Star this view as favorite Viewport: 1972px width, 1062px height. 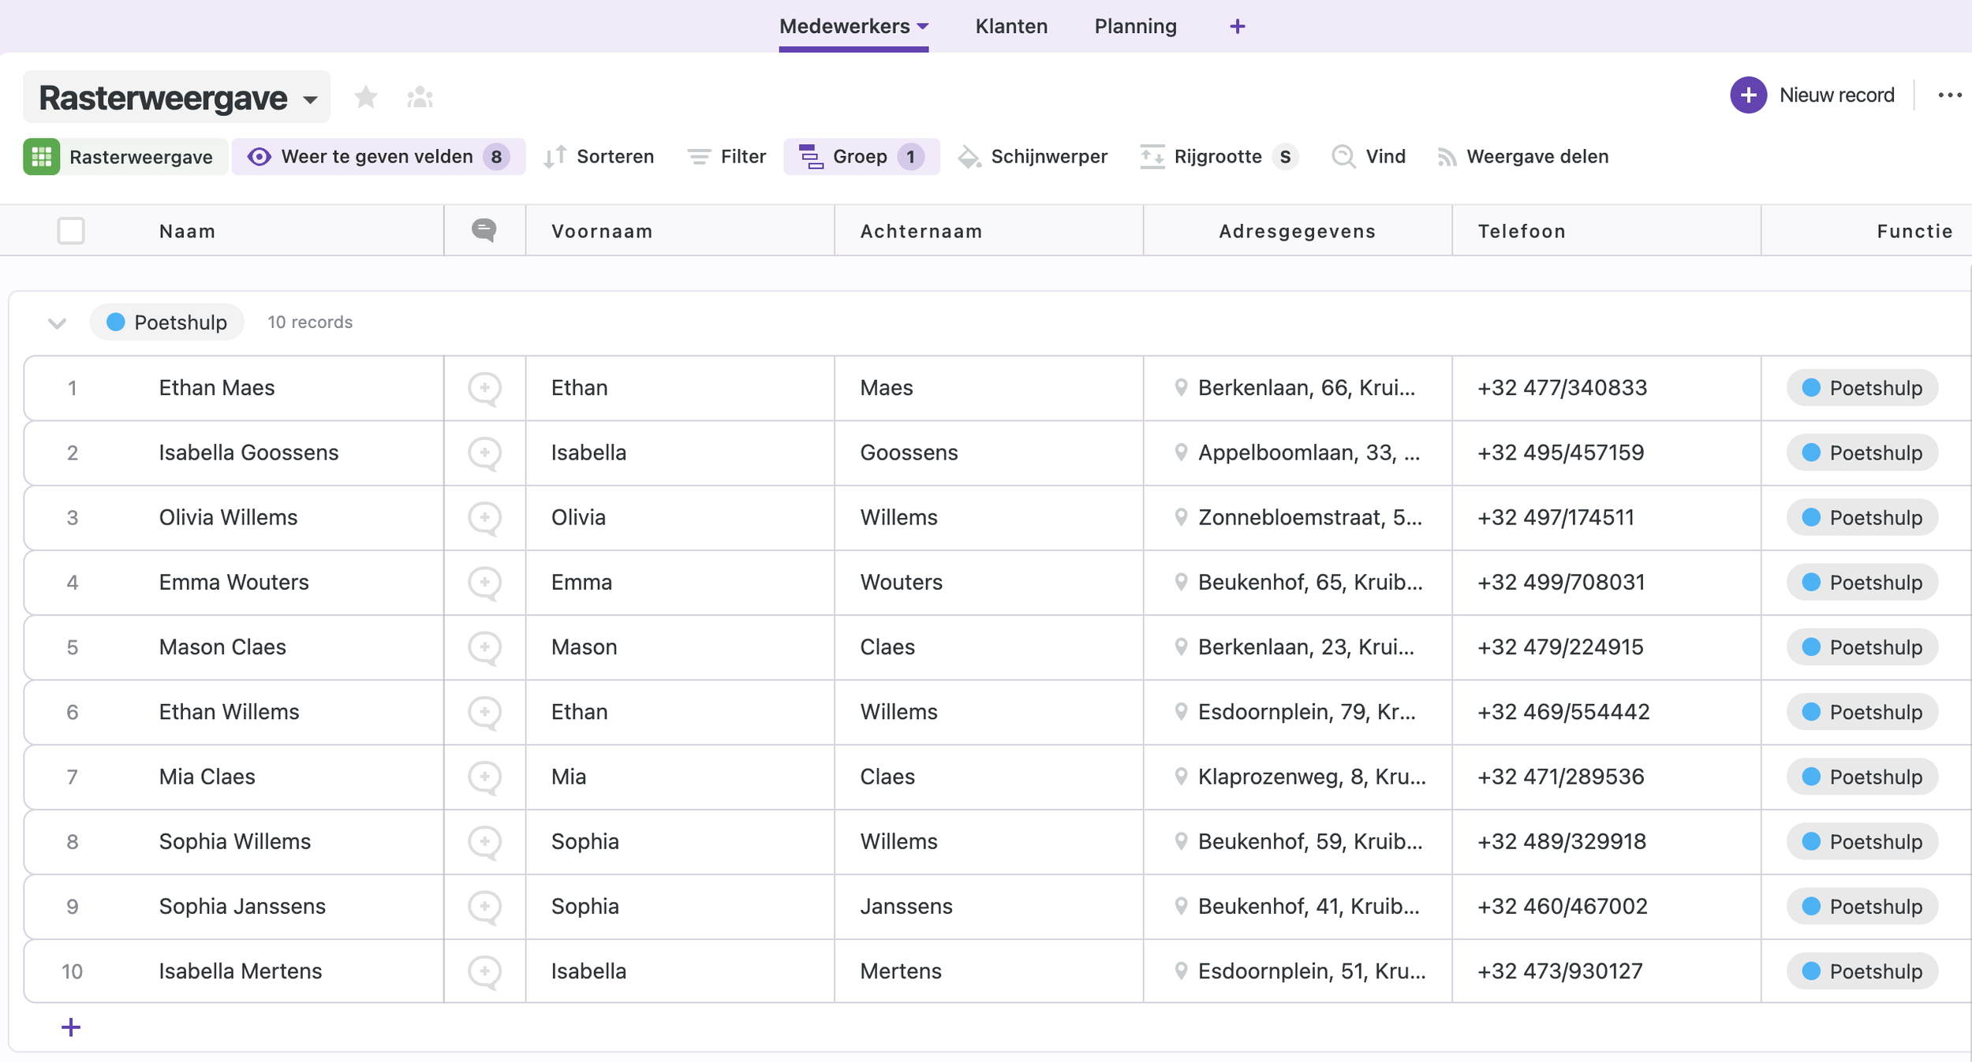tap(365, 97)
